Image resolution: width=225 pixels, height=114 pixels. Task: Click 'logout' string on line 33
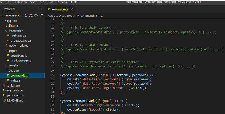point(104,101)
